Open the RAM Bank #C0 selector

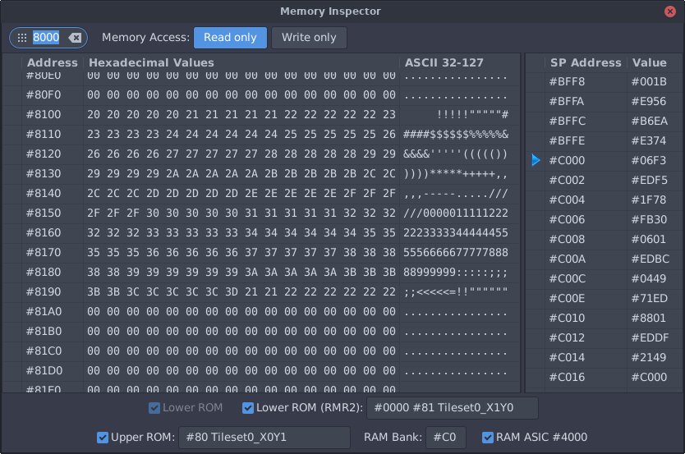coord(446,438)
